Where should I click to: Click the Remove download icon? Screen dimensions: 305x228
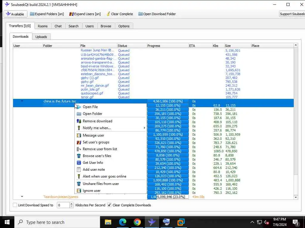[x=79, y=121]
